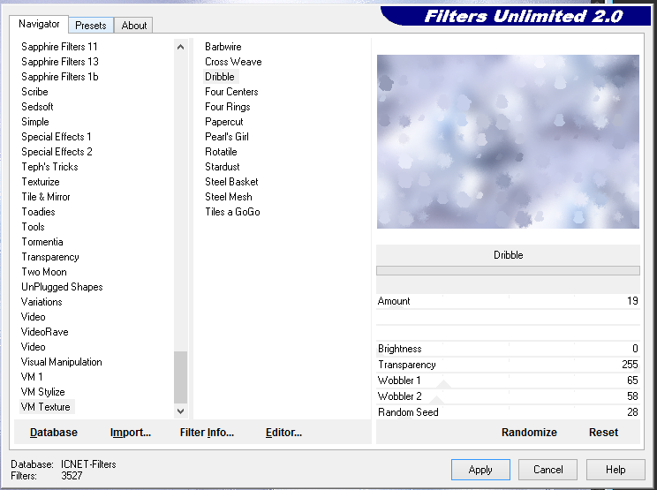Pick Sapphire Filters 11 category

click(x=60, y=47)
